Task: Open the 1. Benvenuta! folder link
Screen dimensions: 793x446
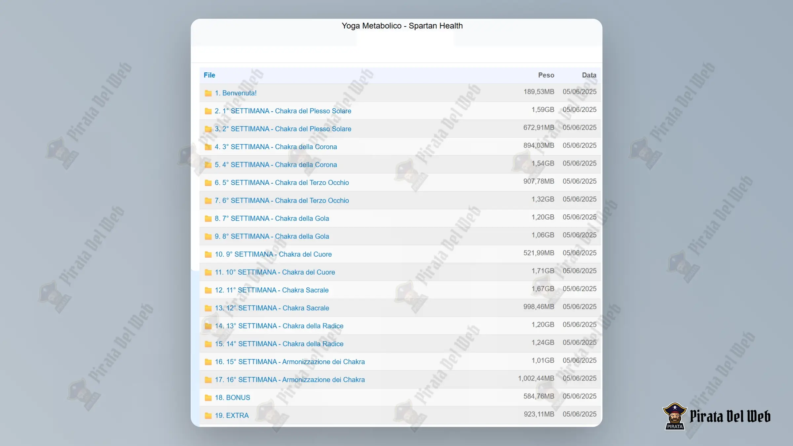Action: pyautogui.click(x=236, y=93)
